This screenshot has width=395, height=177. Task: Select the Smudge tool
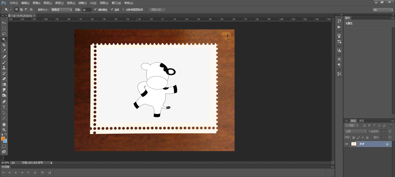(4, 90)
